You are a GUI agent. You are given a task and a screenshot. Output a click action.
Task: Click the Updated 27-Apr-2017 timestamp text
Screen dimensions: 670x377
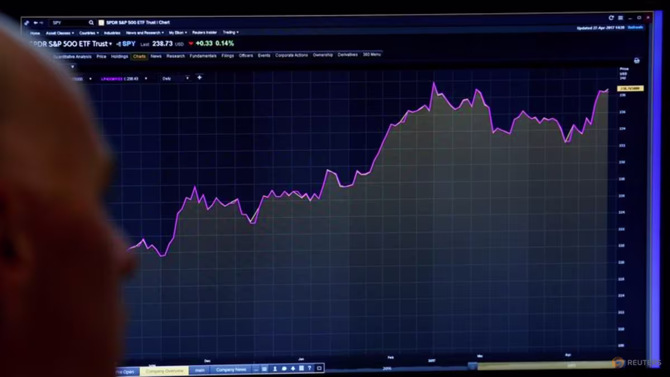click(x=601, y=27)
